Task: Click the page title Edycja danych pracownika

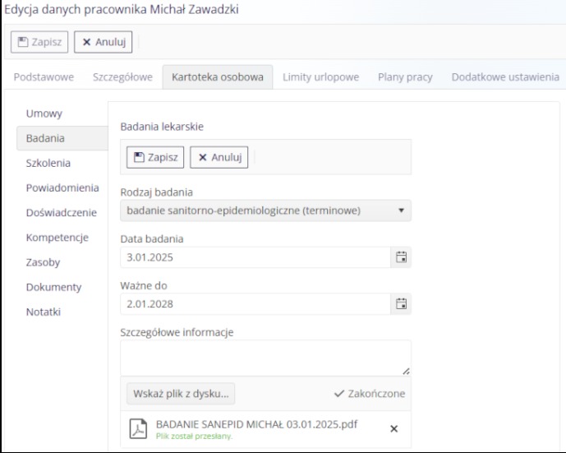Action: 122,9
